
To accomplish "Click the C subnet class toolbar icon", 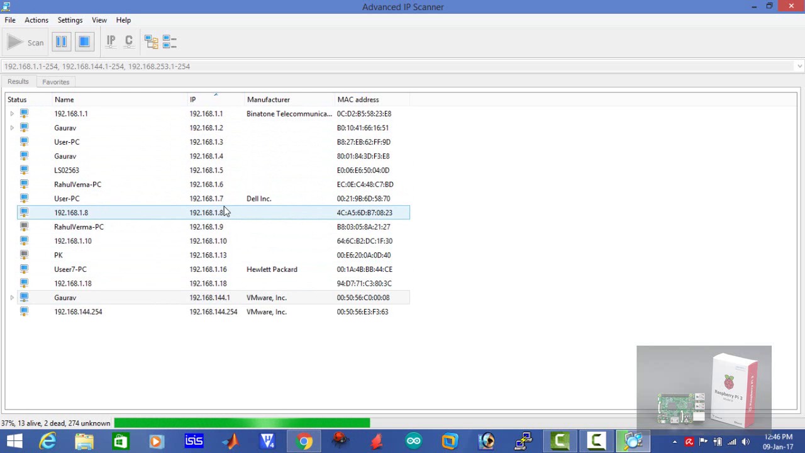I will (129, 42).
